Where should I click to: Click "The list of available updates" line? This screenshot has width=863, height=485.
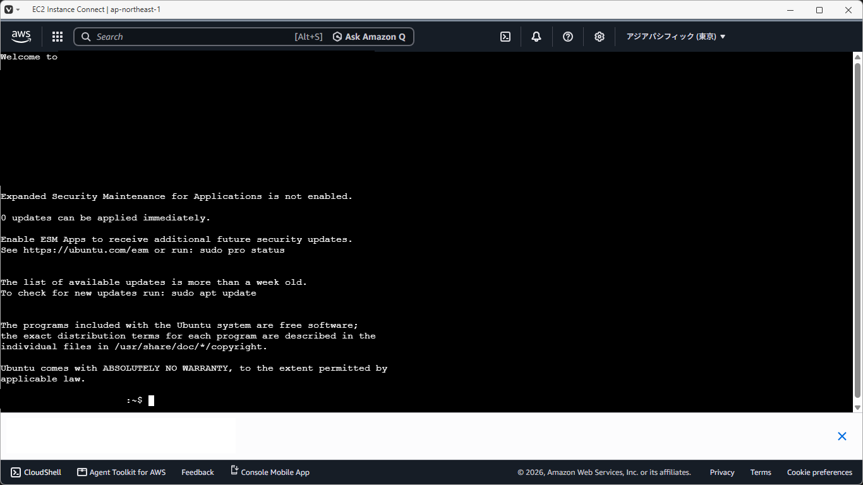[154, 282]
